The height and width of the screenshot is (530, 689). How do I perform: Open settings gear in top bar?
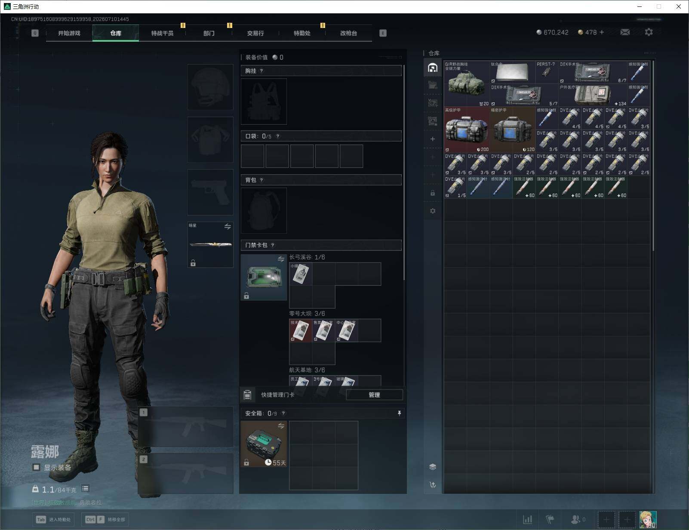(649, 32)
